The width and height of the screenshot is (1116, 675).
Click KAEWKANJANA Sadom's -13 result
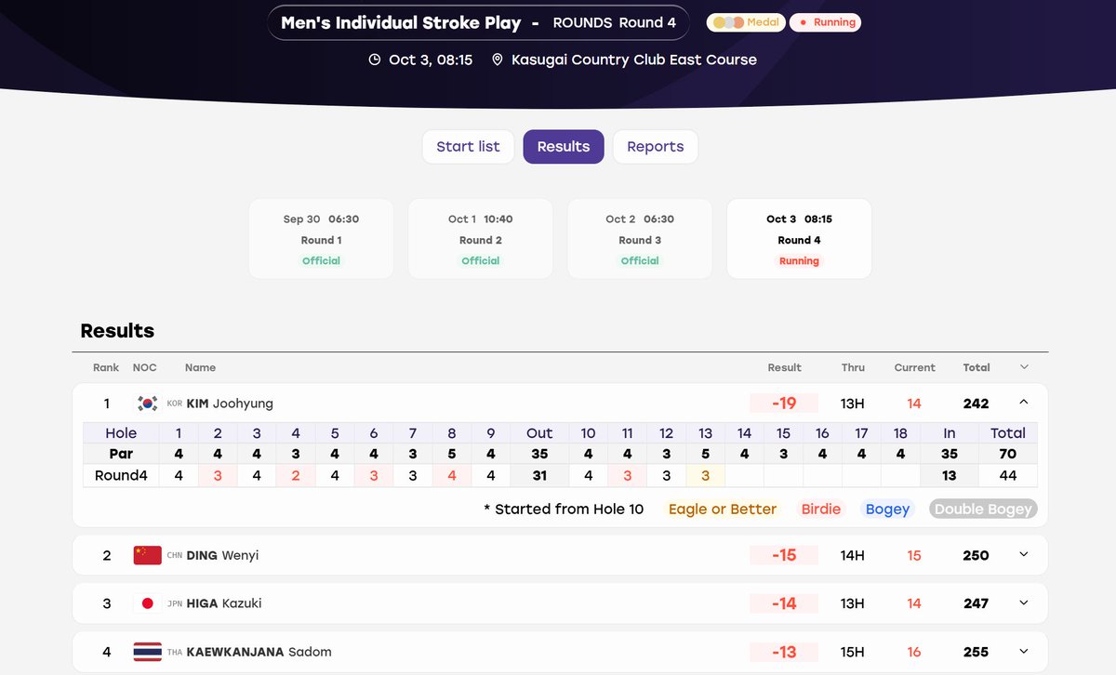point(784,652)
